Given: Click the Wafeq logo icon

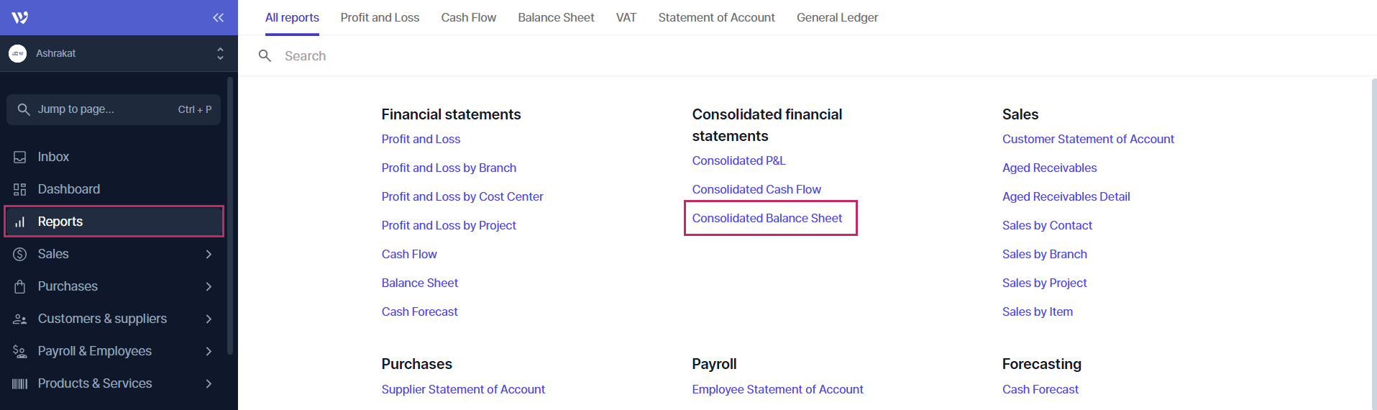Looking at the screenshot, I should 20,17.
